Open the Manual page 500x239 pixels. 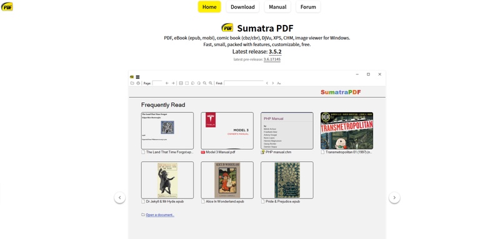point(277,7)
